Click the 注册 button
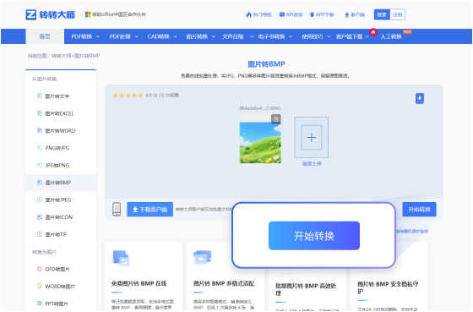 [397, 14]
